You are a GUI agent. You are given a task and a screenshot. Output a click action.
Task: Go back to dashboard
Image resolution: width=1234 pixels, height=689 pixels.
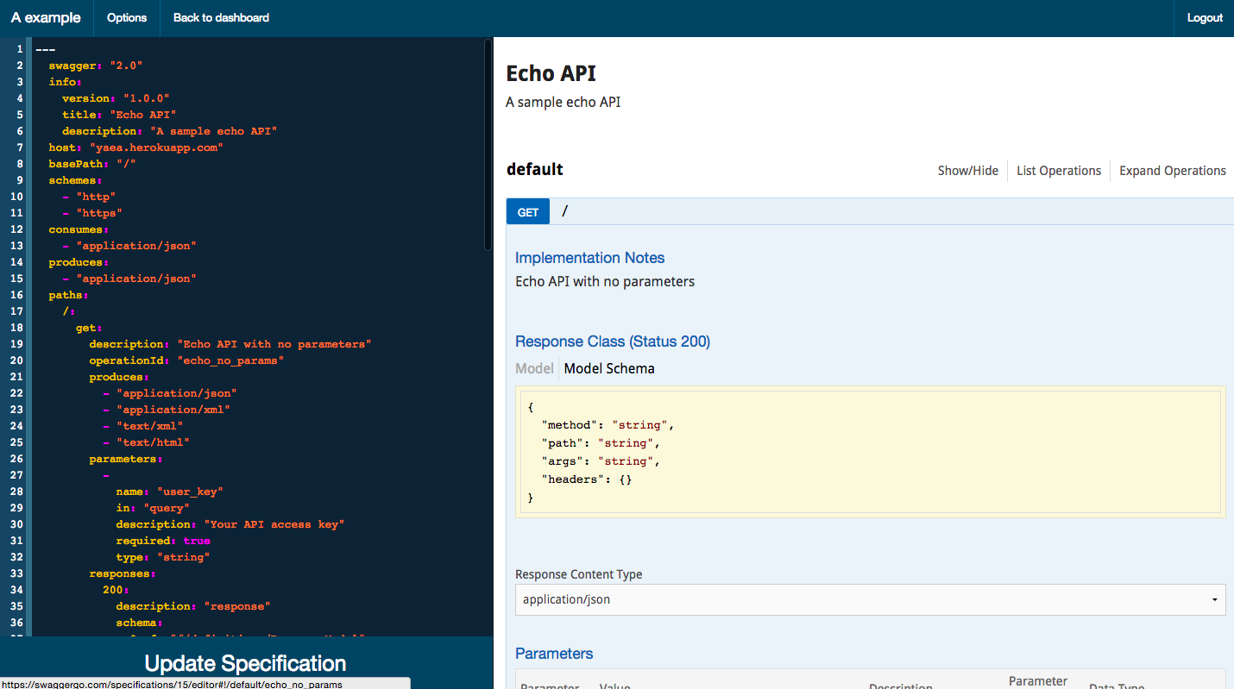point(221,18)
